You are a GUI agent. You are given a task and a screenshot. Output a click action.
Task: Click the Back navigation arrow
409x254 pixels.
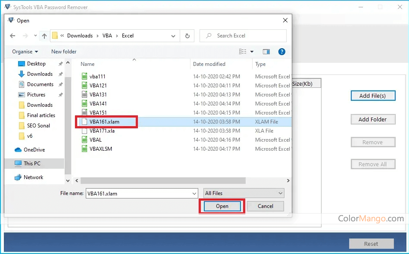coord(12,36)
